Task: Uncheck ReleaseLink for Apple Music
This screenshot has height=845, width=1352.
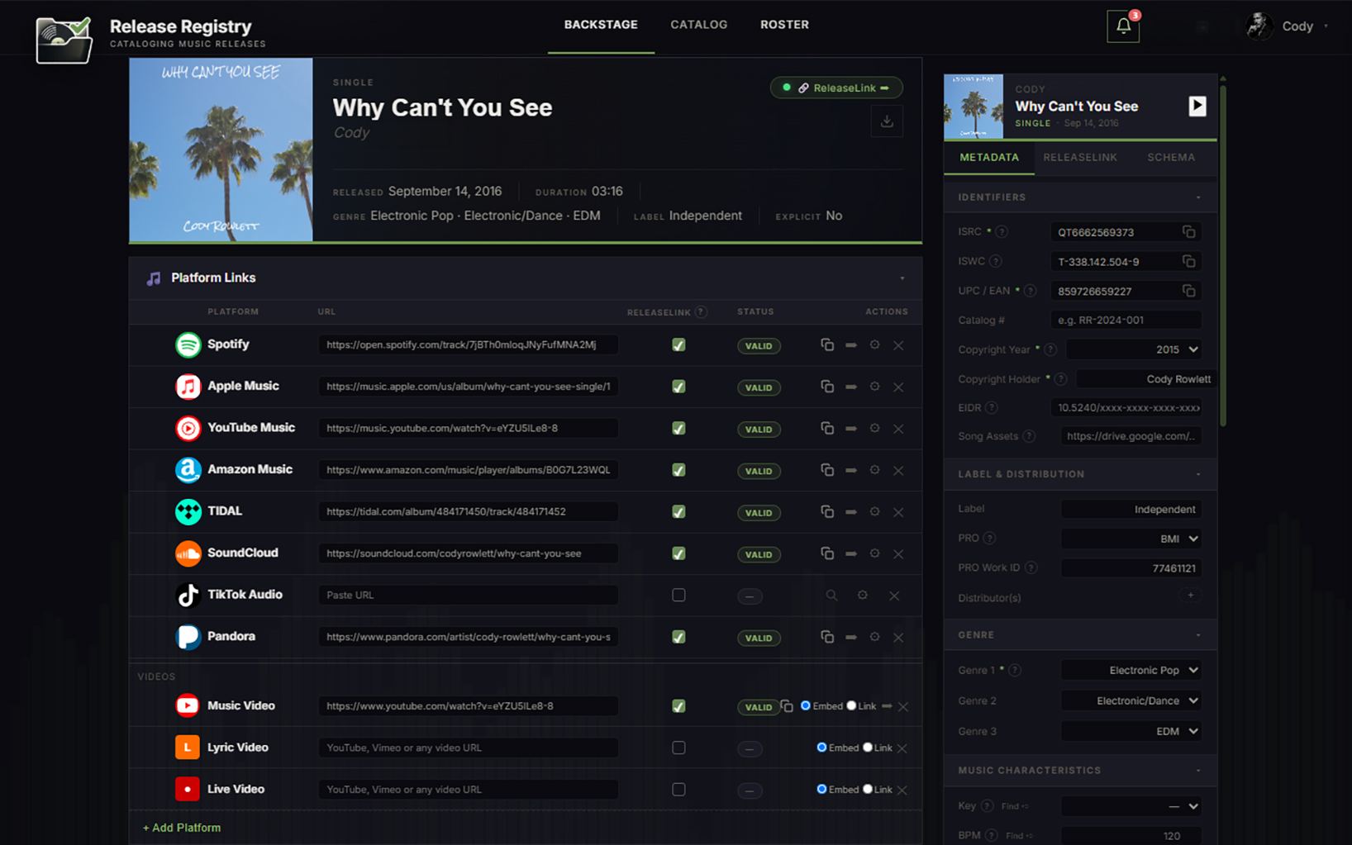Action: [678, 387]
